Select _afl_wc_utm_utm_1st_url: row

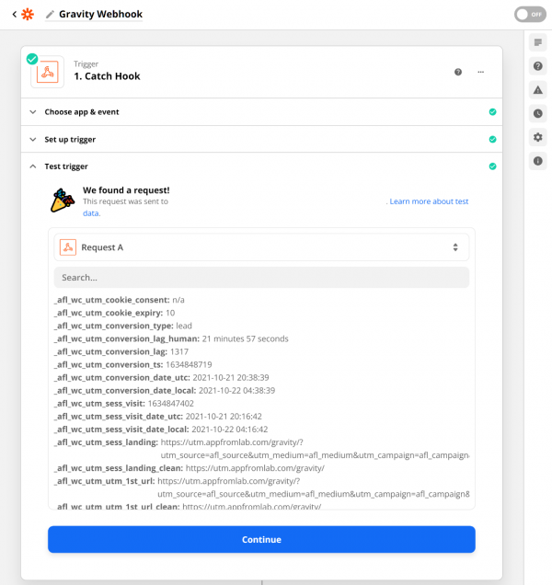[x=261, y=487]
